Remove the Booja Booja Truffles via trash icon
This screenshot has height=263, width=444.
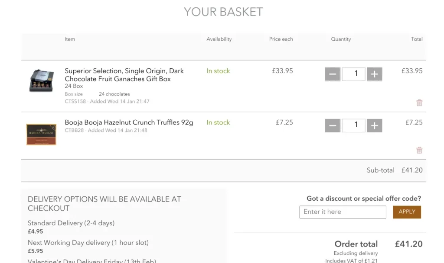click(419, 150)
